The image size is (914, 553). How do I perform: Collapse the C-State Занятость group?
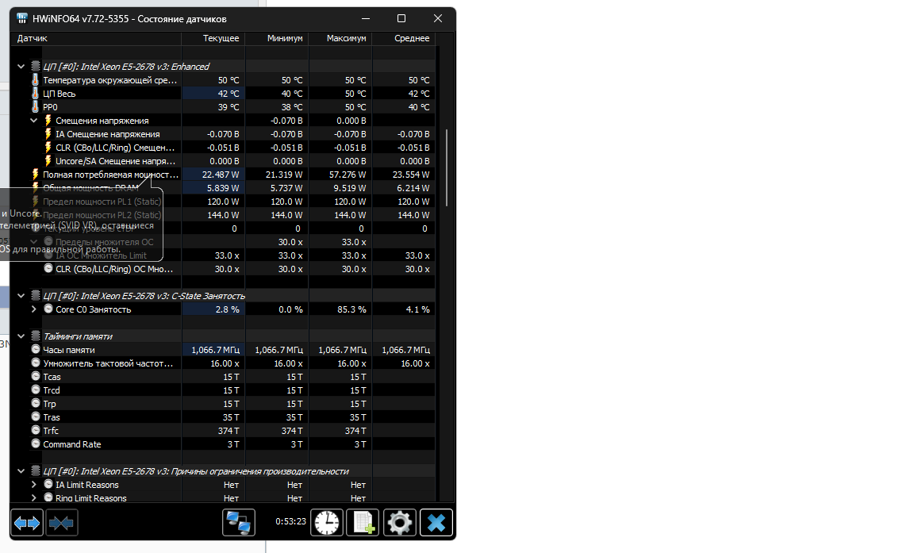click(21, 296)
